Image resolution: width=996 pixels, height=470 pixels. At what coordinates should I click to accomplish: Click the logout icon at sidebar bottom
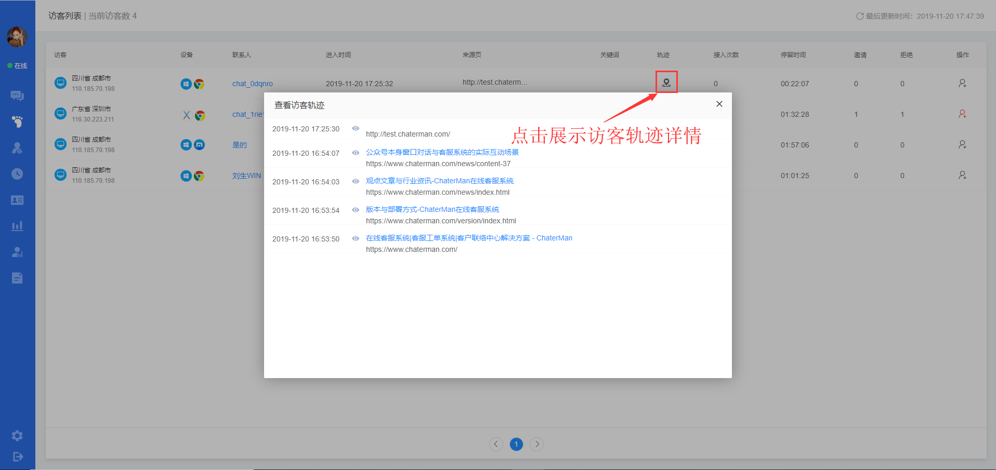tap(17, 456)
